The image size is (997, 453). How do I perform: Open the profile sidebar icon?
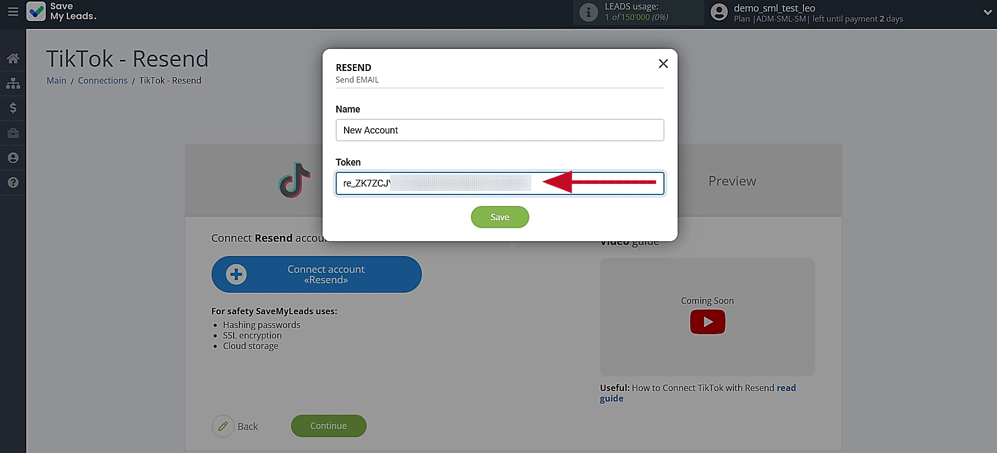(13, 158)
